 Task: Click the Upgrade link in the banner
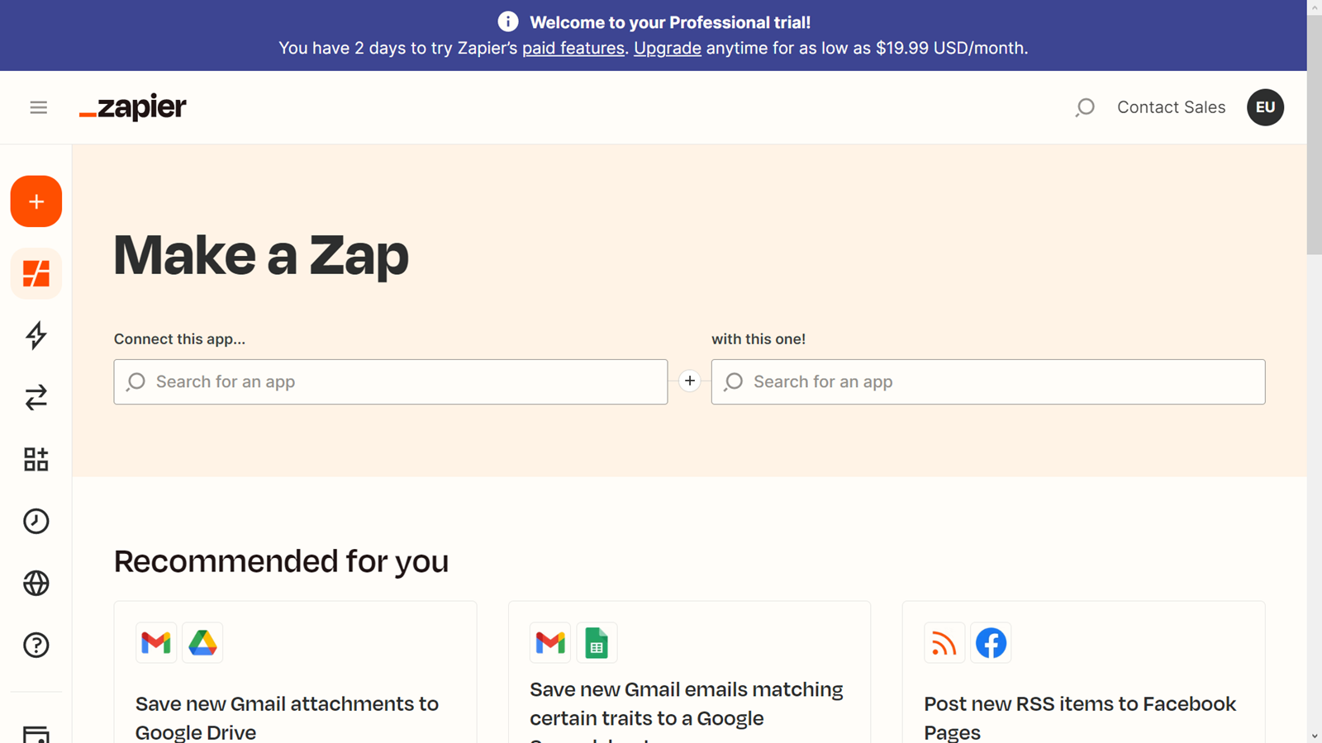(x=667, y=48)
